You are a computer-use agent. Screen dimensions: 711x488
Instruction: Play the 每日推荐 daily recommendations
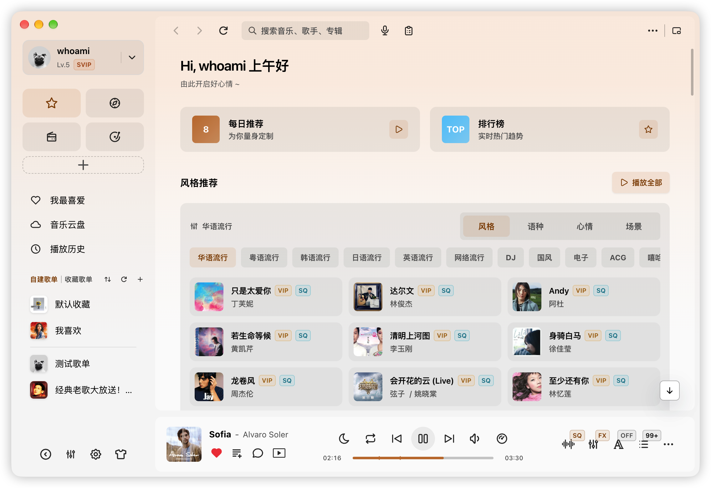pos(399,129)
